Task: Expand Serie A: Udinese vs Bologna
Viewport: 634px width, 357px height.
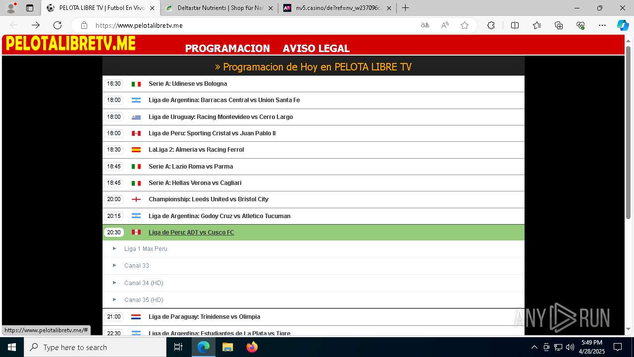Action: 313,84
